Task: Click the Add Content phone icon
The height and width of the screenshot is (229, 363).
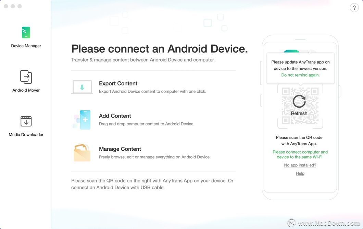Action: pyautogui.click(x=82, y=120)
